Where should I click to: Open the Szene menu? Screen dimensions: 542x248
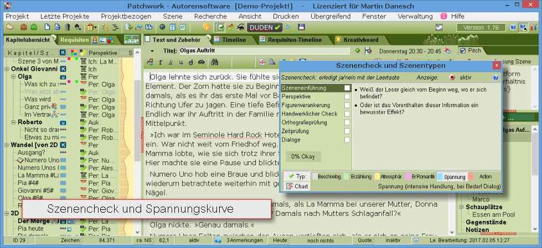click(173, 16)
